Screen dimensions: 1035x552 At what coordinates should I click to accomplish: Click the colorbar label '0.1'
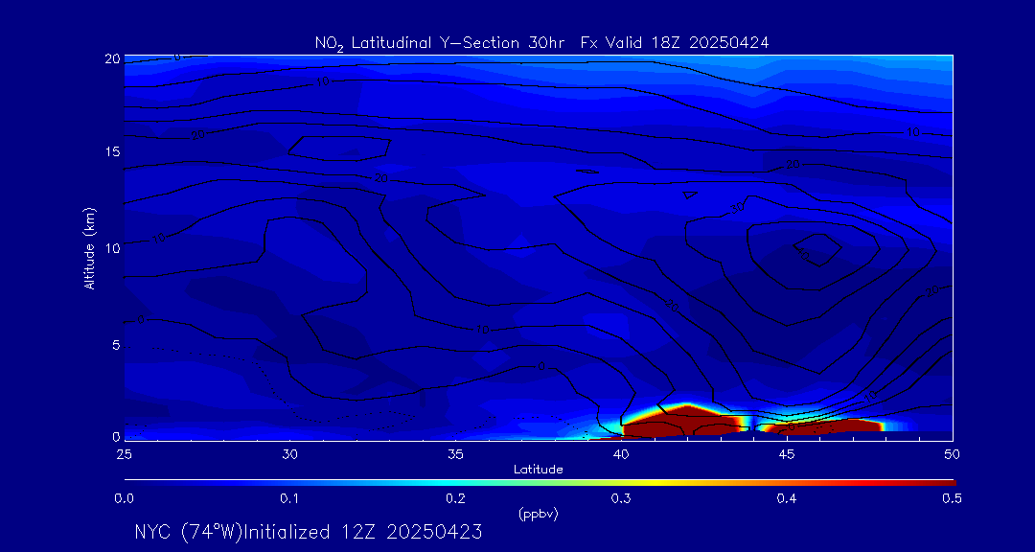point(289,499)
